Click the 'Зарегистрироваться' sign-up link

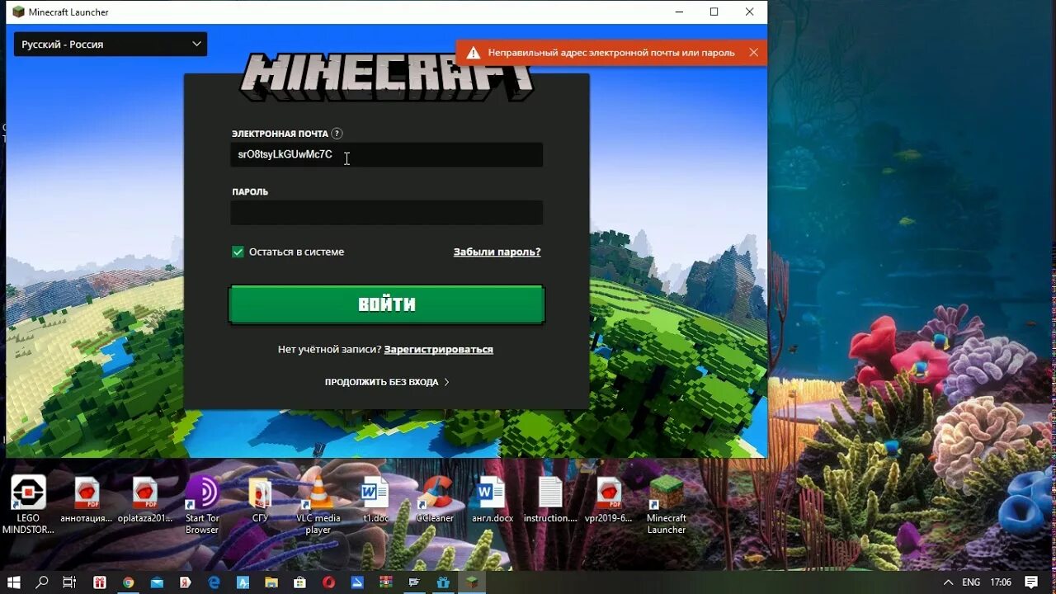(x=438, y=349)
